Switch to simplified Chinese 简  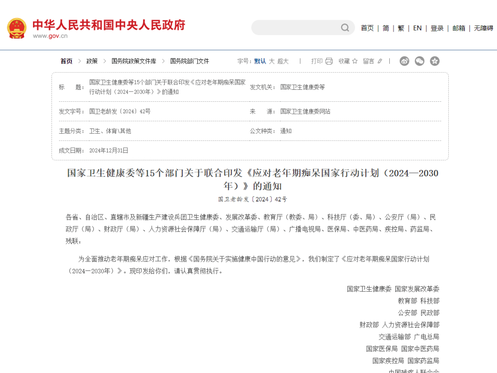386,28
